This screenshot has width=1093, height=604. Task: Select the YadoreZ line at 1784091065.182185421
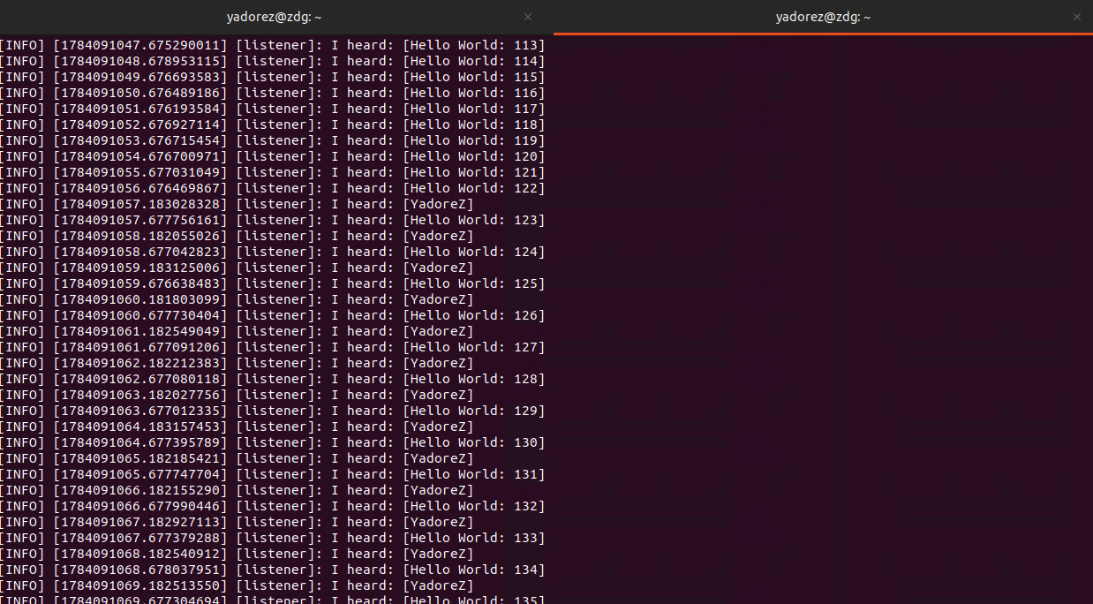[x=237, y=458]
